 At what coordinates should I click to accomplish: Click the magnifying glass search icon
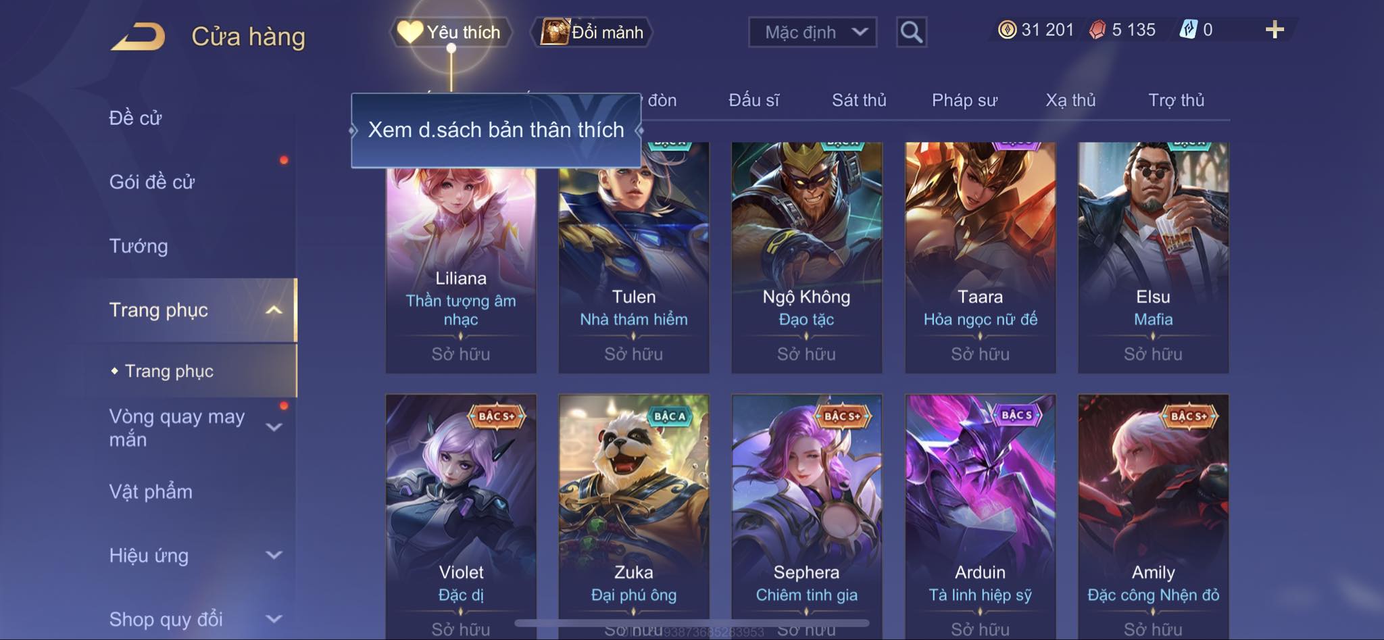[x=911, y=32]
